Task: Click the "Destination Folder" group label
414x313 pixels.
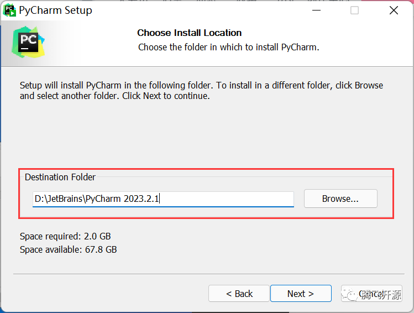Action: point(60,177)
